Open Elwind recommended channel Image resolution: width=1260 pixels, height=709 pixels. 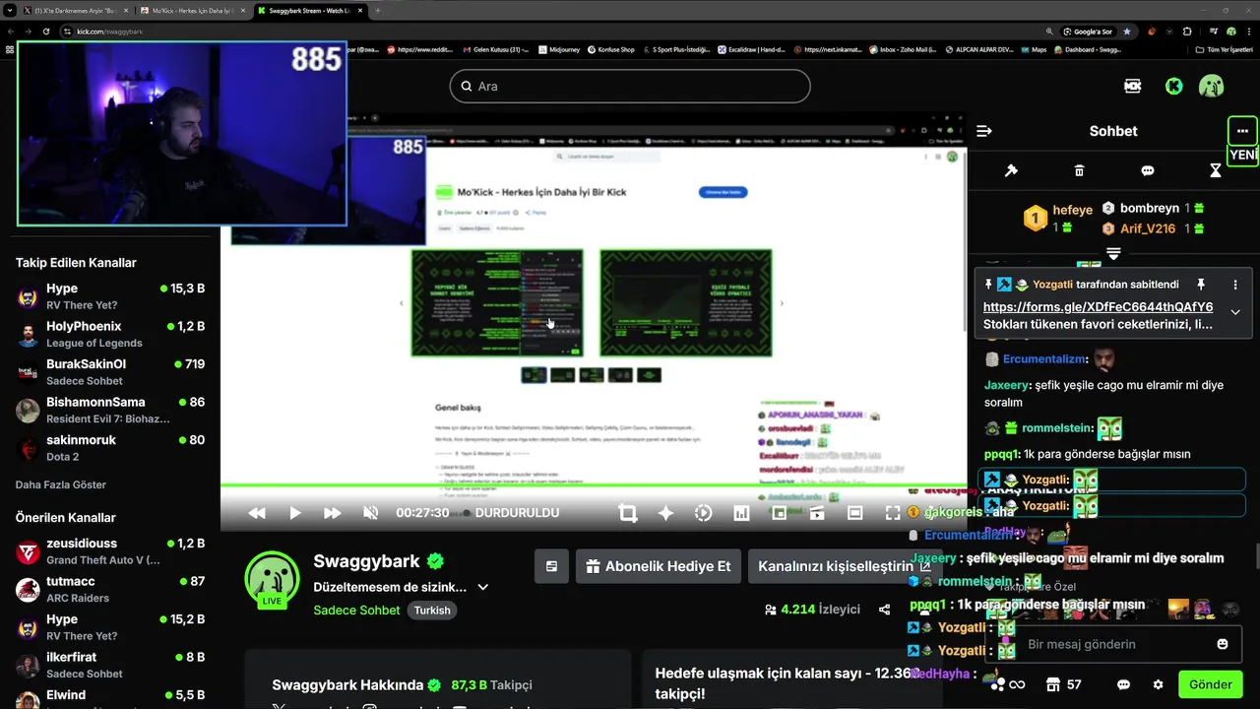point(110,696)
